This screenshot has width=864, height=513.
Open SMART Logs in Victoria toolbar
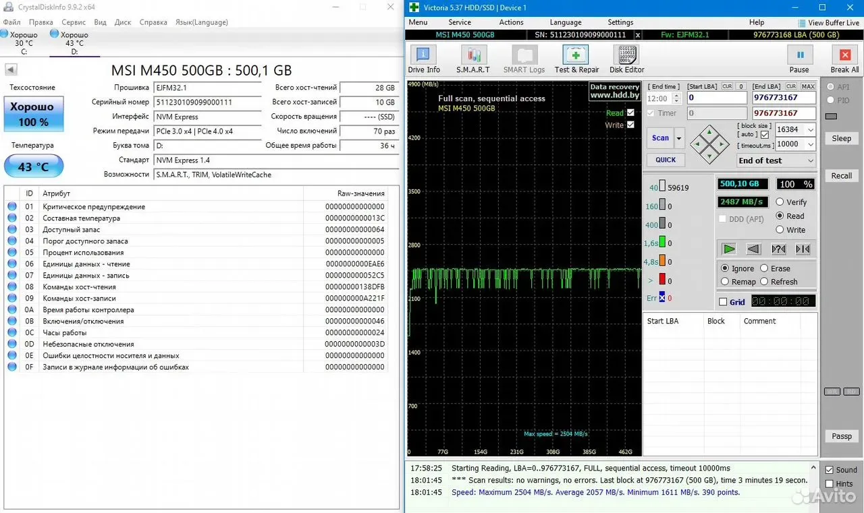pos(524,59)
